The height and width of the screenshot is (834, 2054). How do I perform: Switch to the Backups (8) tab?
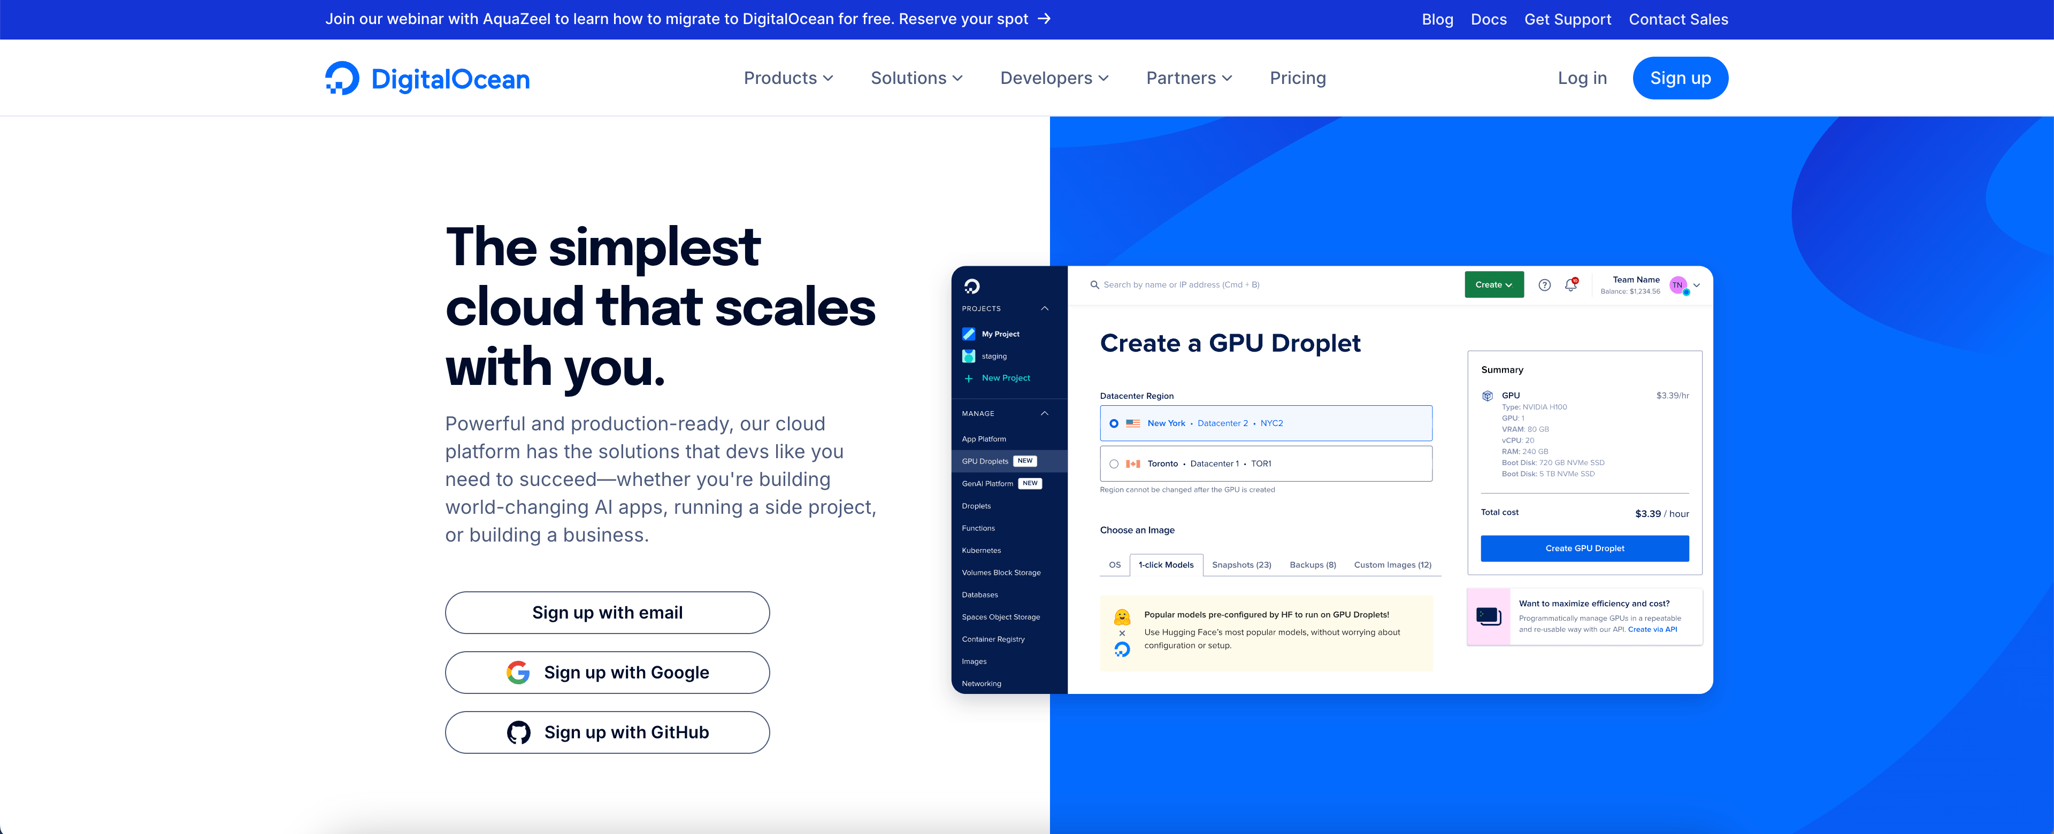coord(1313,565)
